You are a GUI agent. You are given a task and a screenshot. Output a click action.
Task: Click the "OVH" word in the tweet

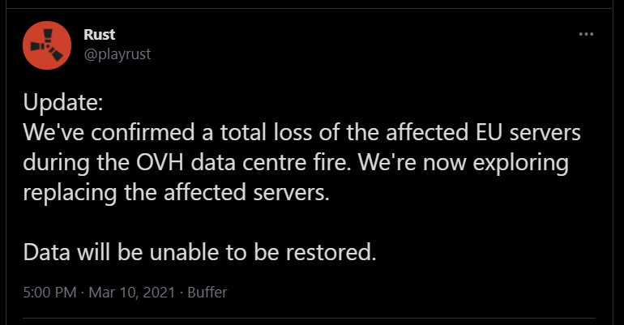pyautogui.click(x=160, y=162)
